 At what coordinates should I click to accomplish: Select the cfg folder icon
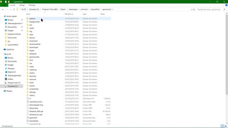[x=27, y=31]
